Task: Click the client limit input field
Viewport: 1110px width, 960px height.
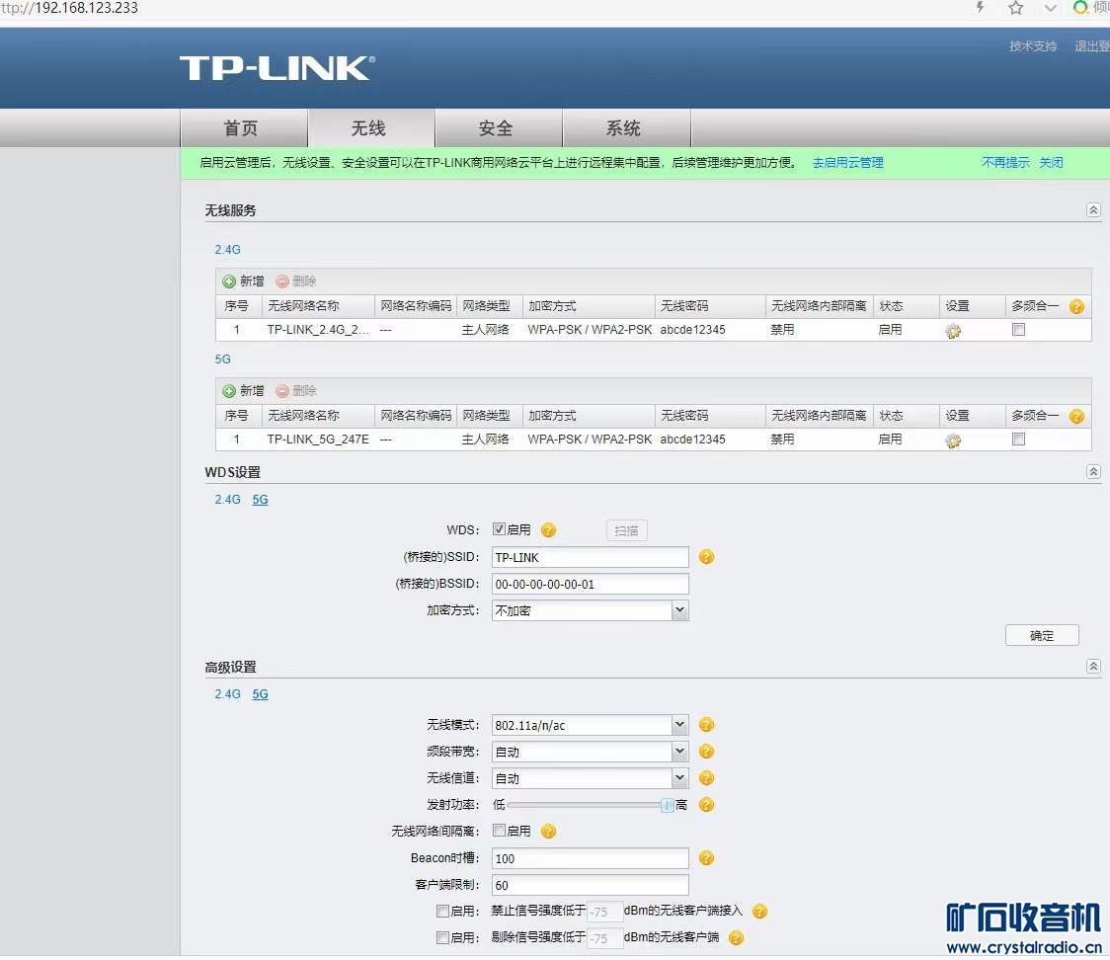Action: (590, 886)
